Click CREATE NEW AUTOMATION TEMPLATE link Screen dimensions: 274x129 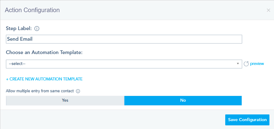pos(46,79)
